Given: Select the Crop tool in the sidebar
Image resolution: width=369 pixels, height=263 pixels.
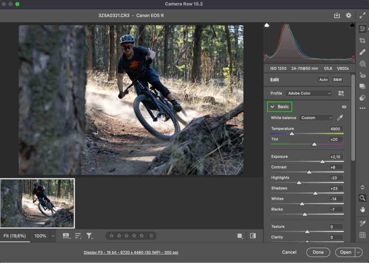Looking at the screenshot, I should point(362,41).
